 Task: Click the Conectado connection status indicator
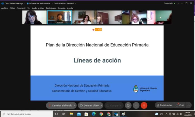click(x=170, y=3)
